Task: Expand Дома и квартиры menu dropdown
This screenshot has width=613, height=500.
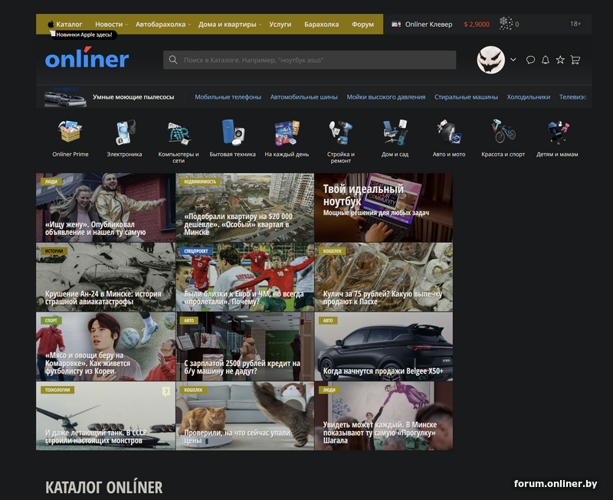Action: click(260, 25)
